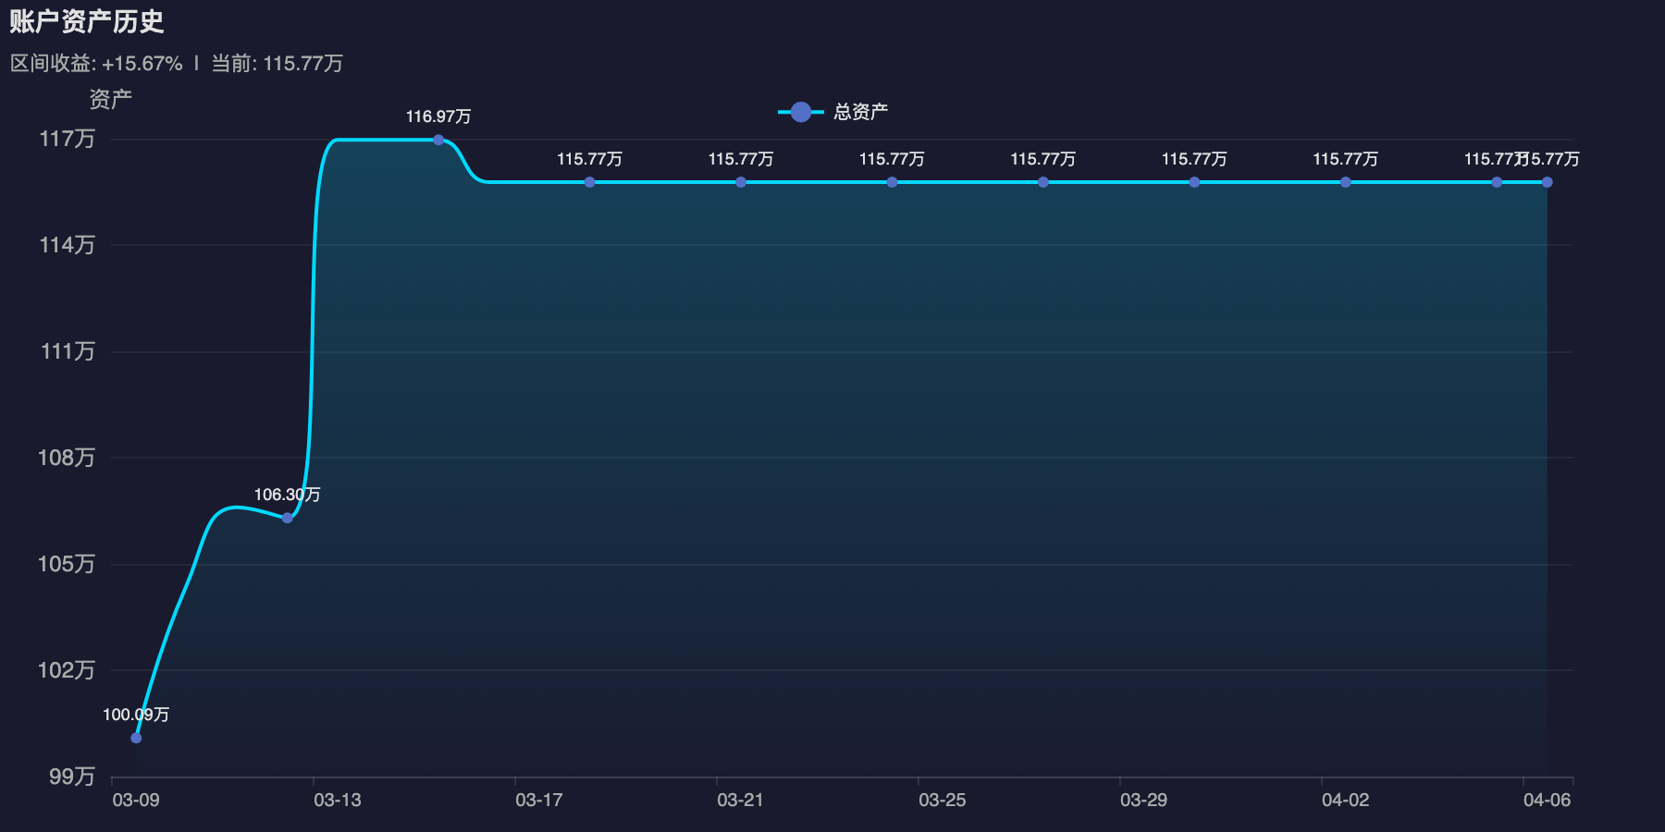1665x832 pixels.
Task: Click the 资产 y-axis name label
Action: tap(110, 99)
